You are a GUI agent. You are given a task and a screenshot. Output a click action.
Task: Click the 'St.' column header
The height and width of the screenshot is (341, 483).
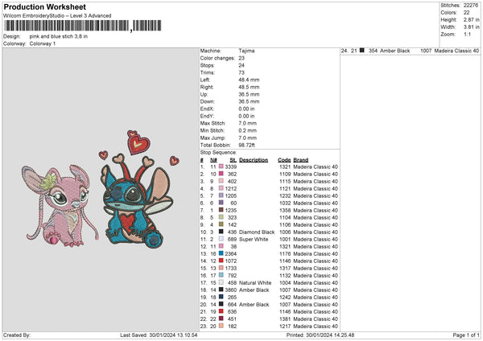coord(233,160)
